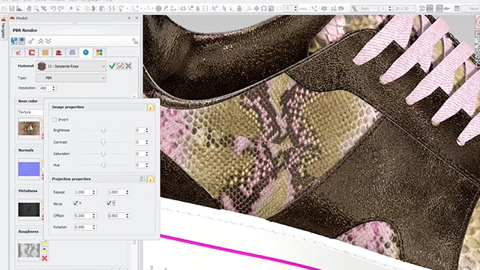Open the 3D dropdown in top toolbar
Image resolution: width=480 pixels, height=270 pixels.
click(405, 8)
